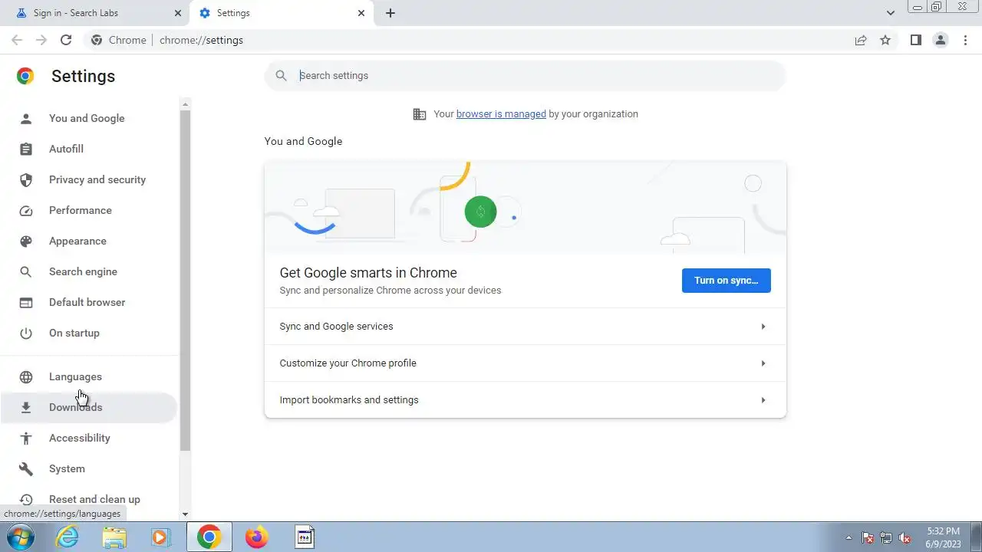Viewport: 982px width, 552px height.
Task: Open the Privacy and security section
Action: coord(89,179)
